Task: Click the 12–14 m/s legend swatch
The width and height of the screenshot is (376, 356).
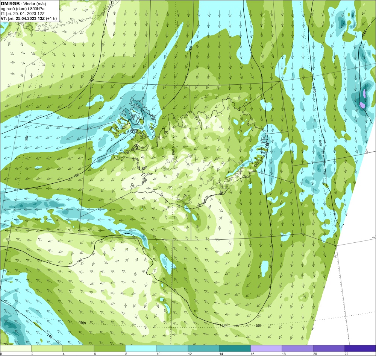Action: (203, 348)
